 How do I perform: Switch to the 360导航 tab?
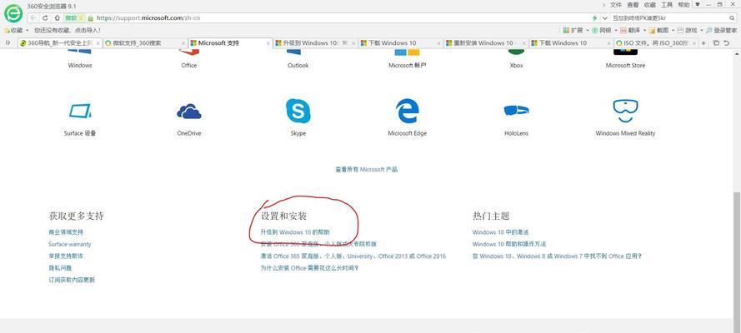pyautogui.click(x=60, y=43)
